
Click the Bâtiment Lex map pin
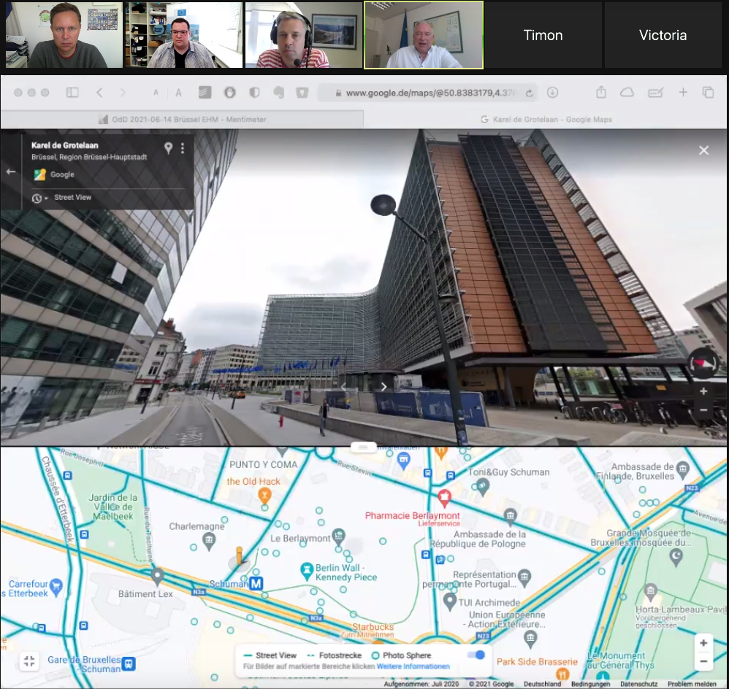pos(158,576)
